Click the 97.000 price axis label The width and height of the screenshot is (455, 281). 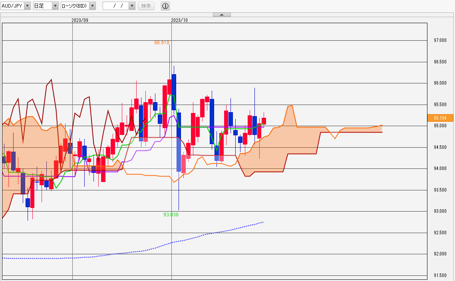(440, 40)
